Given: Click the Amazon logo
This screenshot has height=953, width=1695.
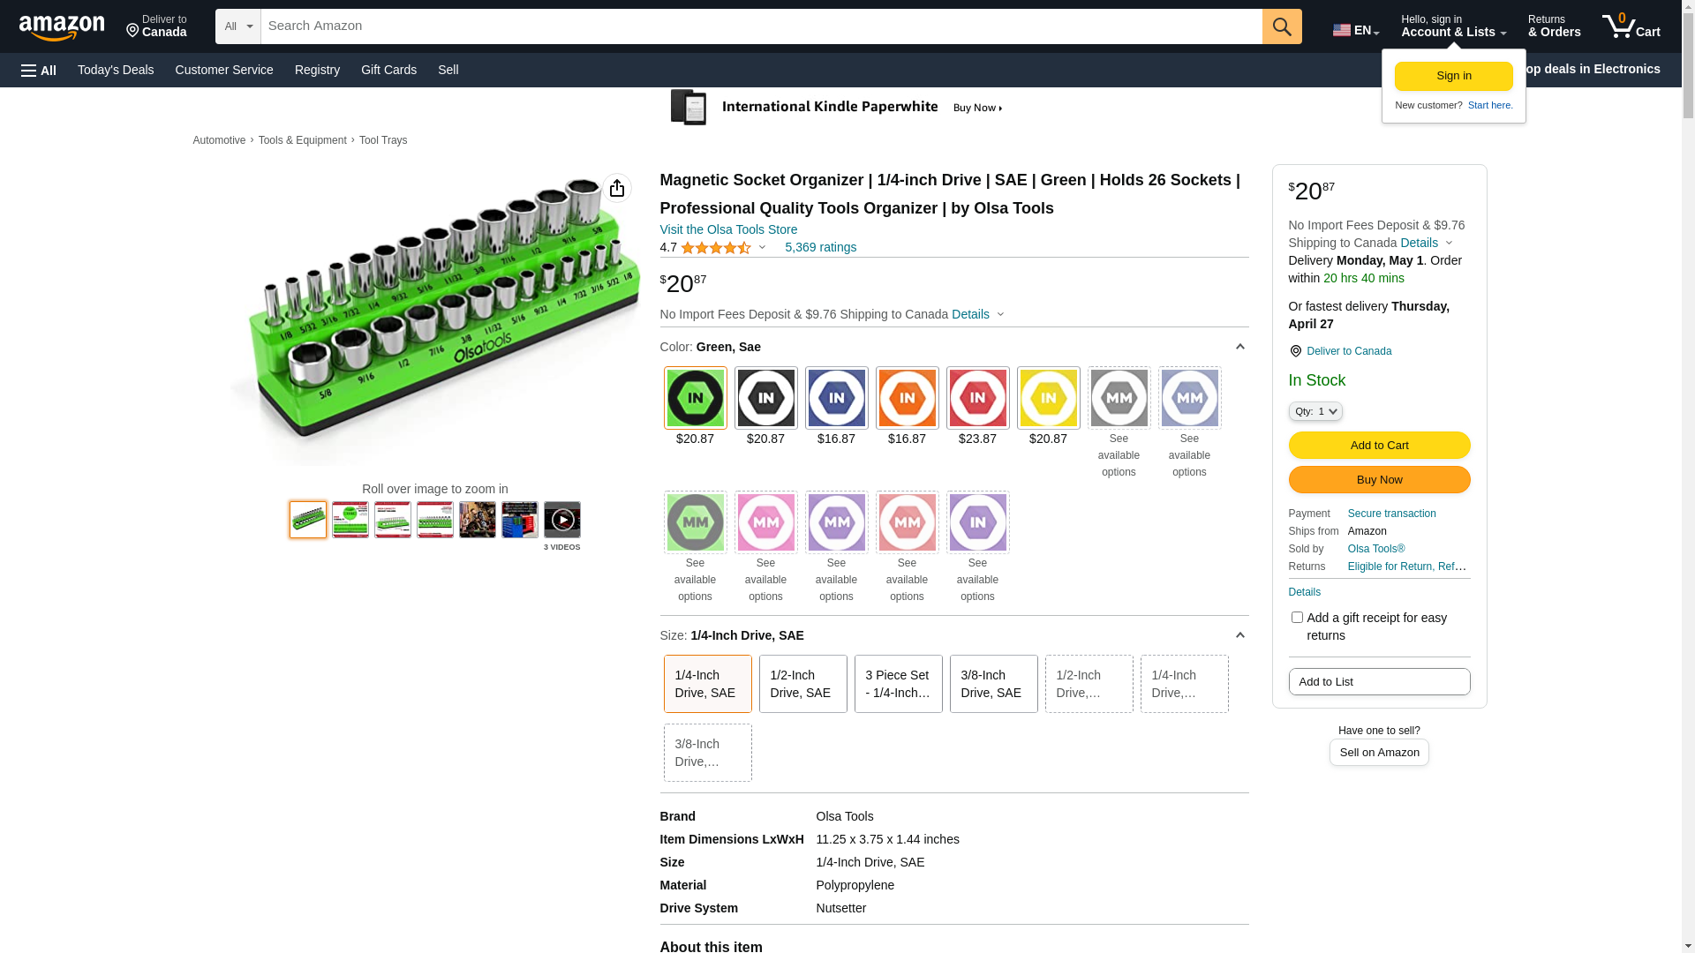Looking at the screenshot, I should pos(62,27).
